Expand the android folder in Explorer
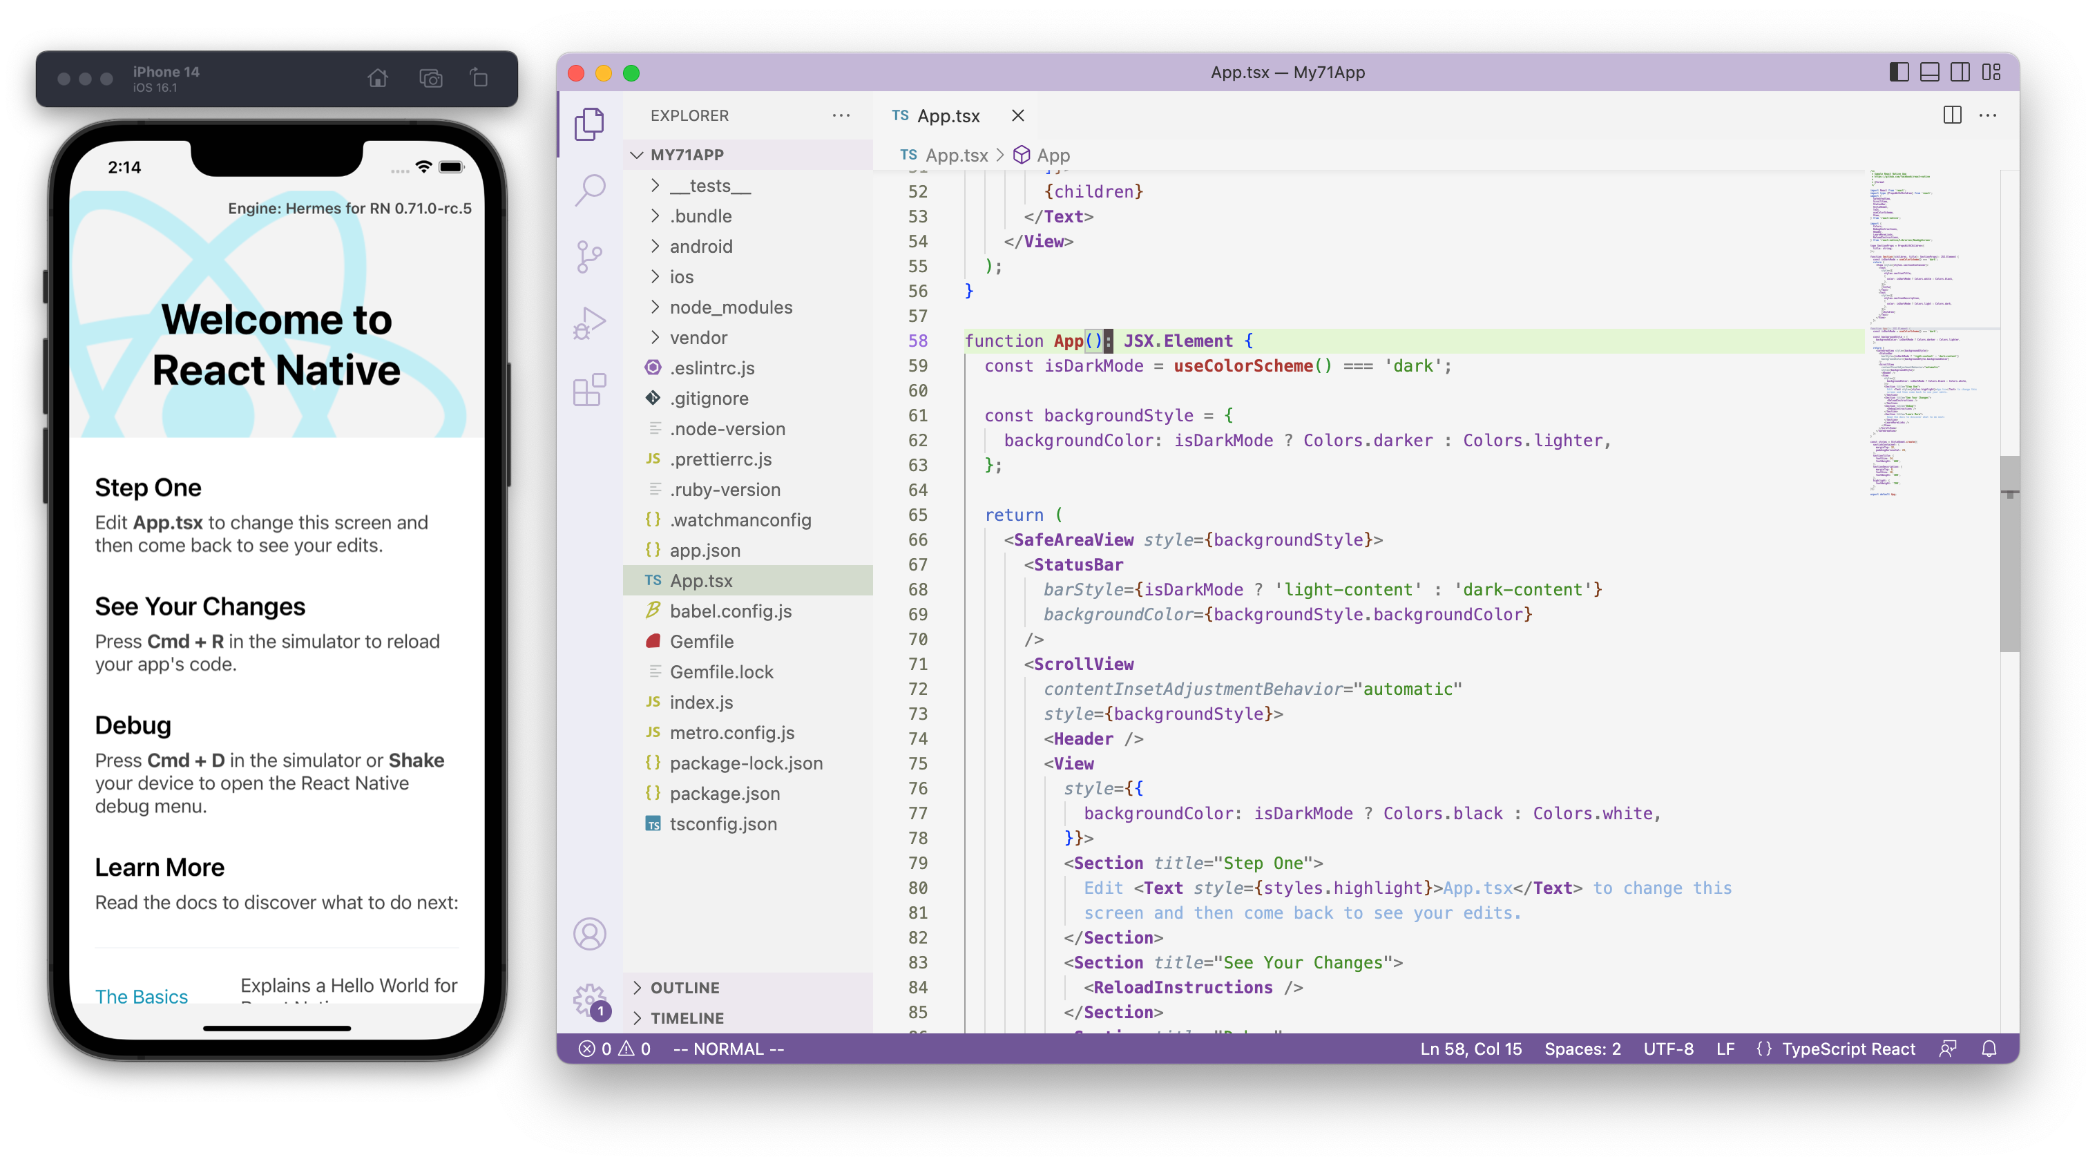The image size is (2097, 1166). coord(698,245)
